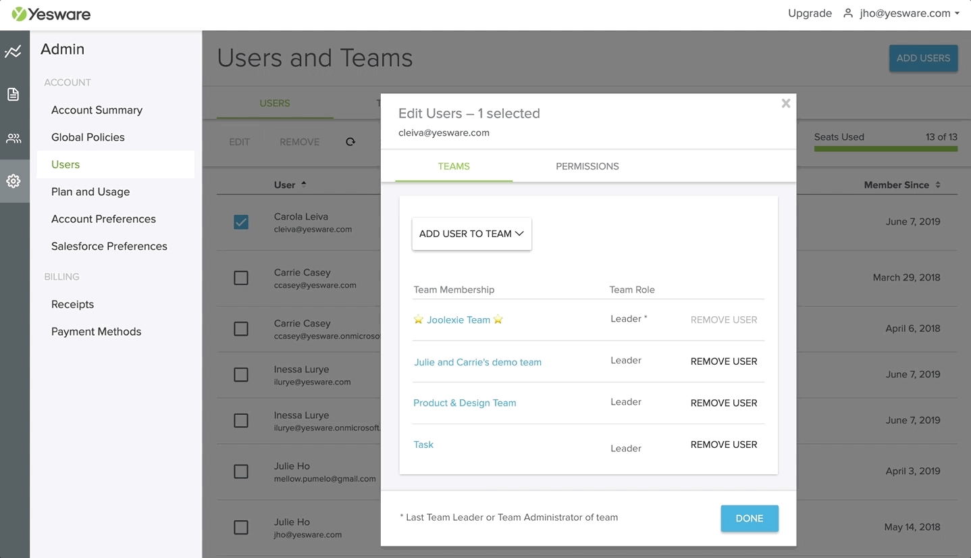971x558 pixels.
Task: Open the Task team link
Action: tap(423, 445)
